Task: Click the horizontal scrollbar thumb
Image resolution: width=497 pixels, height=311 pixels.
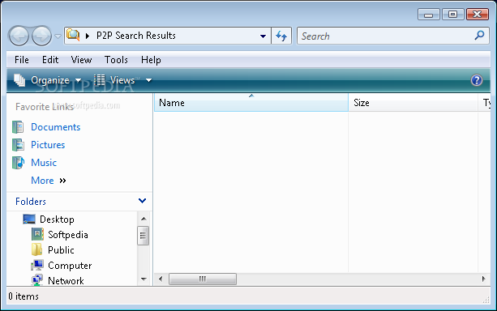Action: click(203, 279)
